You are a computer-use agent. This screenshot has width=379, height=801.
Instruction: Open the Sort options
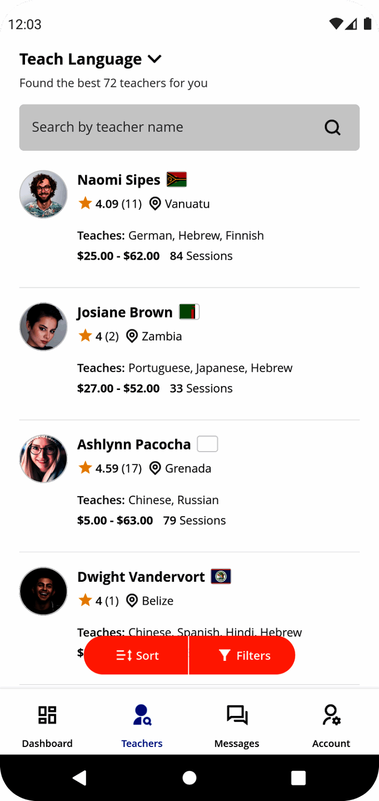[137, 655]
